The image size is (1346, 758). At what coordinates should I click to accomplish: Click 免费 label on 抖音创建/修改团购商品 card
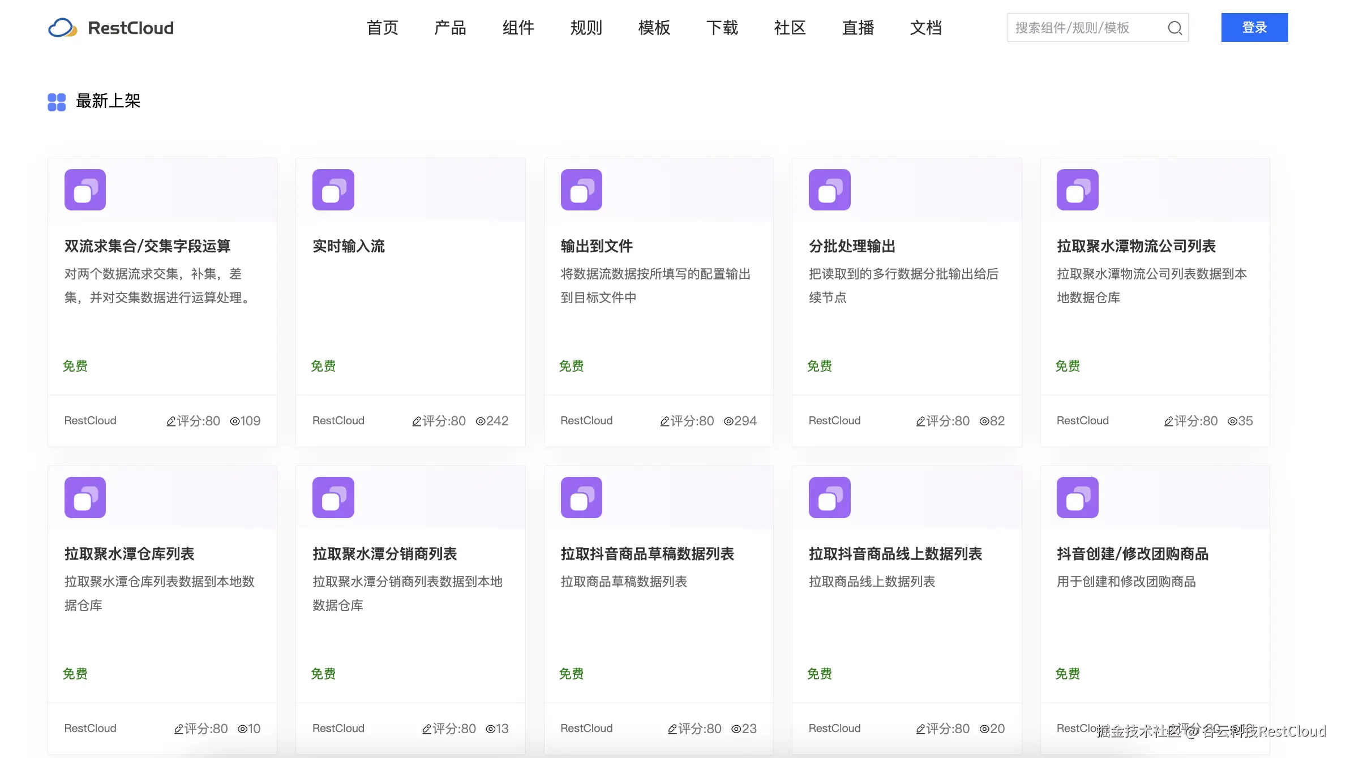tap(1068, 674)
